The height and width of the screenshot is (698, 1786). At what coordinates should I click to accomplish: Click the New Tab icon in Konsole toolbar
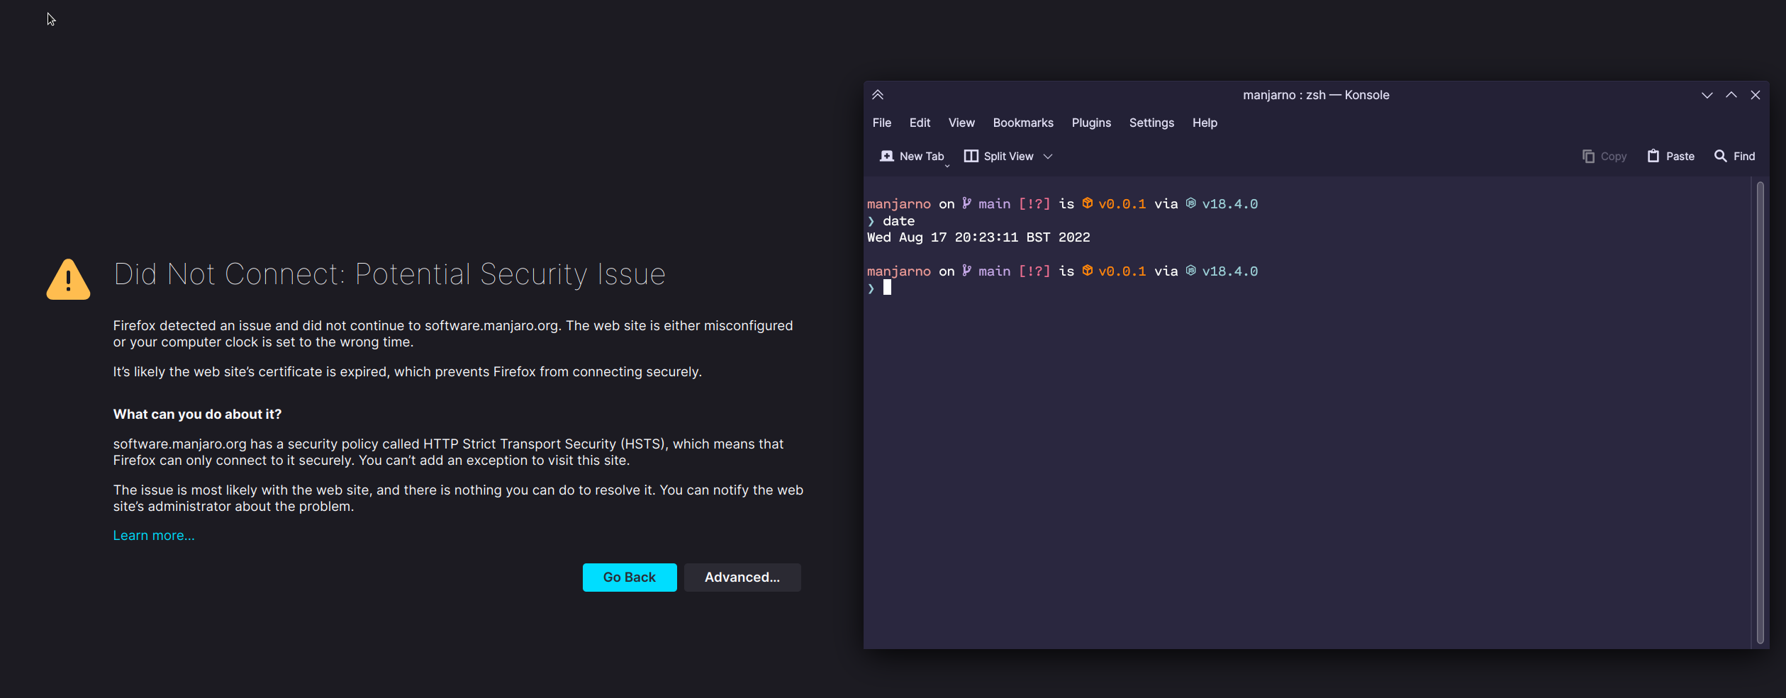pyautogui.click(x=886, y=156)
